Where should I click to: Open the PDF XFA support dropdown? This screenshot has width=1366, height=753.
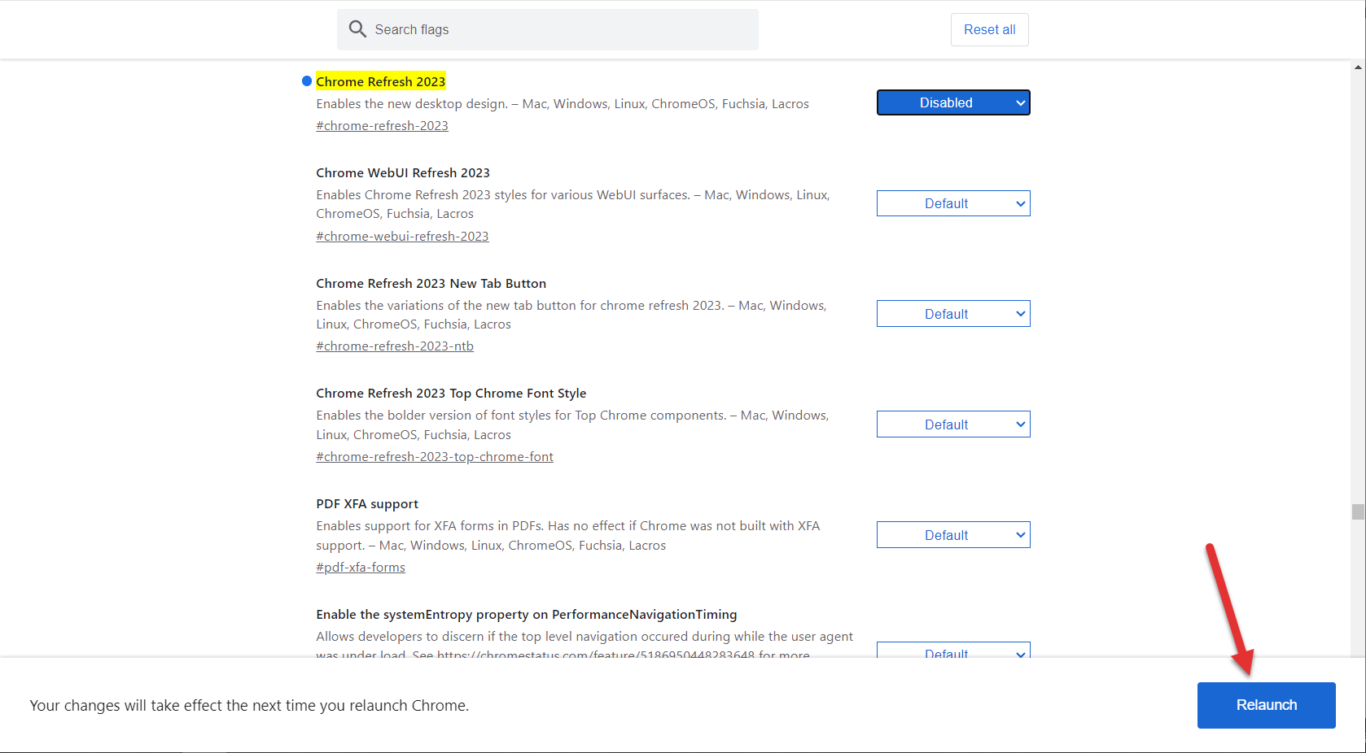point(953,535)
